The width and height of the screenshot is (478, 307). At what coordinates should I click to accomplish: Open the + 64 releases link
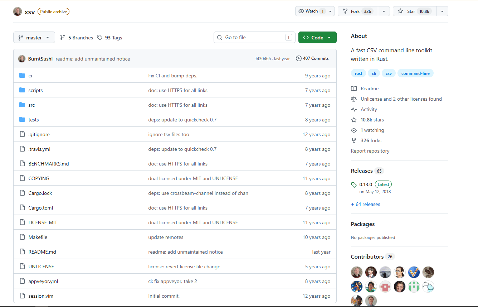coord(365,204)
